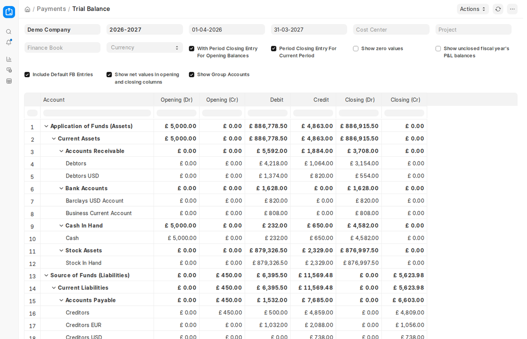This screenshot has height=339, width=527.
Task: Click the Demo Company field
Action: [62, 30]
